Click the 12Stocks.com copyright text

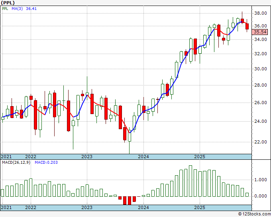click(x=254, y=214)
